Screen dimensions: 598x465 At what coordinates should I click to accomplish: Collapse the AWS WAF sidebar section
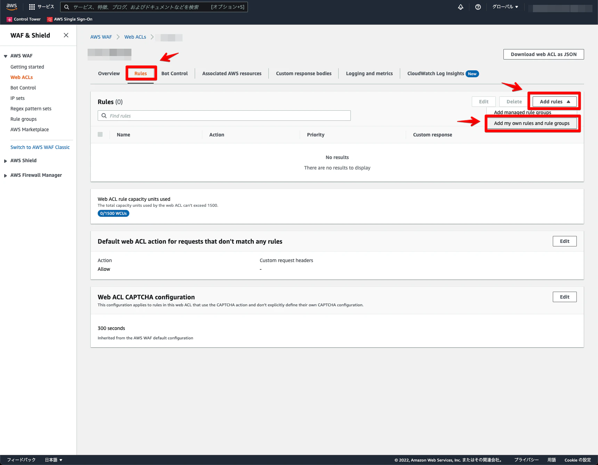point(6,56)
